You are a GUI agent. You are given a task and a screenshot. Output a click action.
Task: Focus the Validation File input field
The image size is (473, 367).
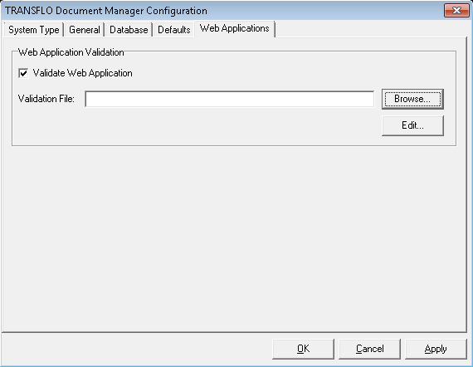tap(230, 99)
